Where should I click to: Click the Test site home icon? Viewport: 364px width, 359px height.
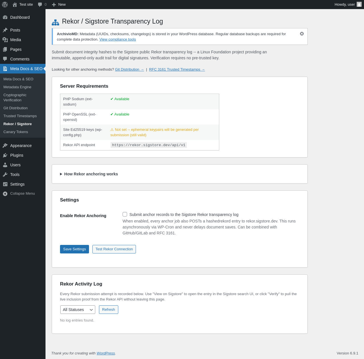click(x=15, y=5)
